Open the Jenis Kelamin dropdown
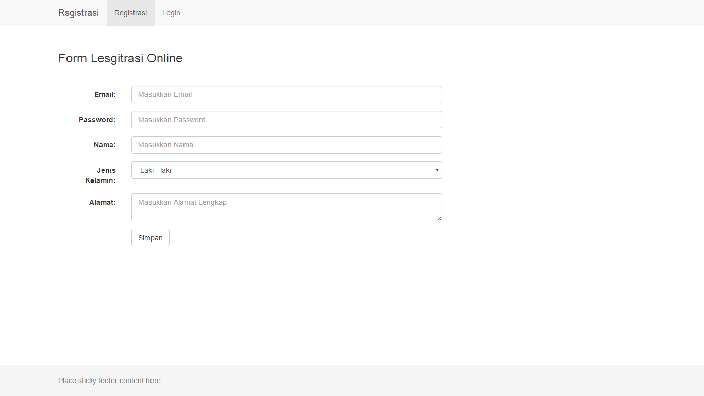This screenshot has height=396, width=704. click(287, 170)
